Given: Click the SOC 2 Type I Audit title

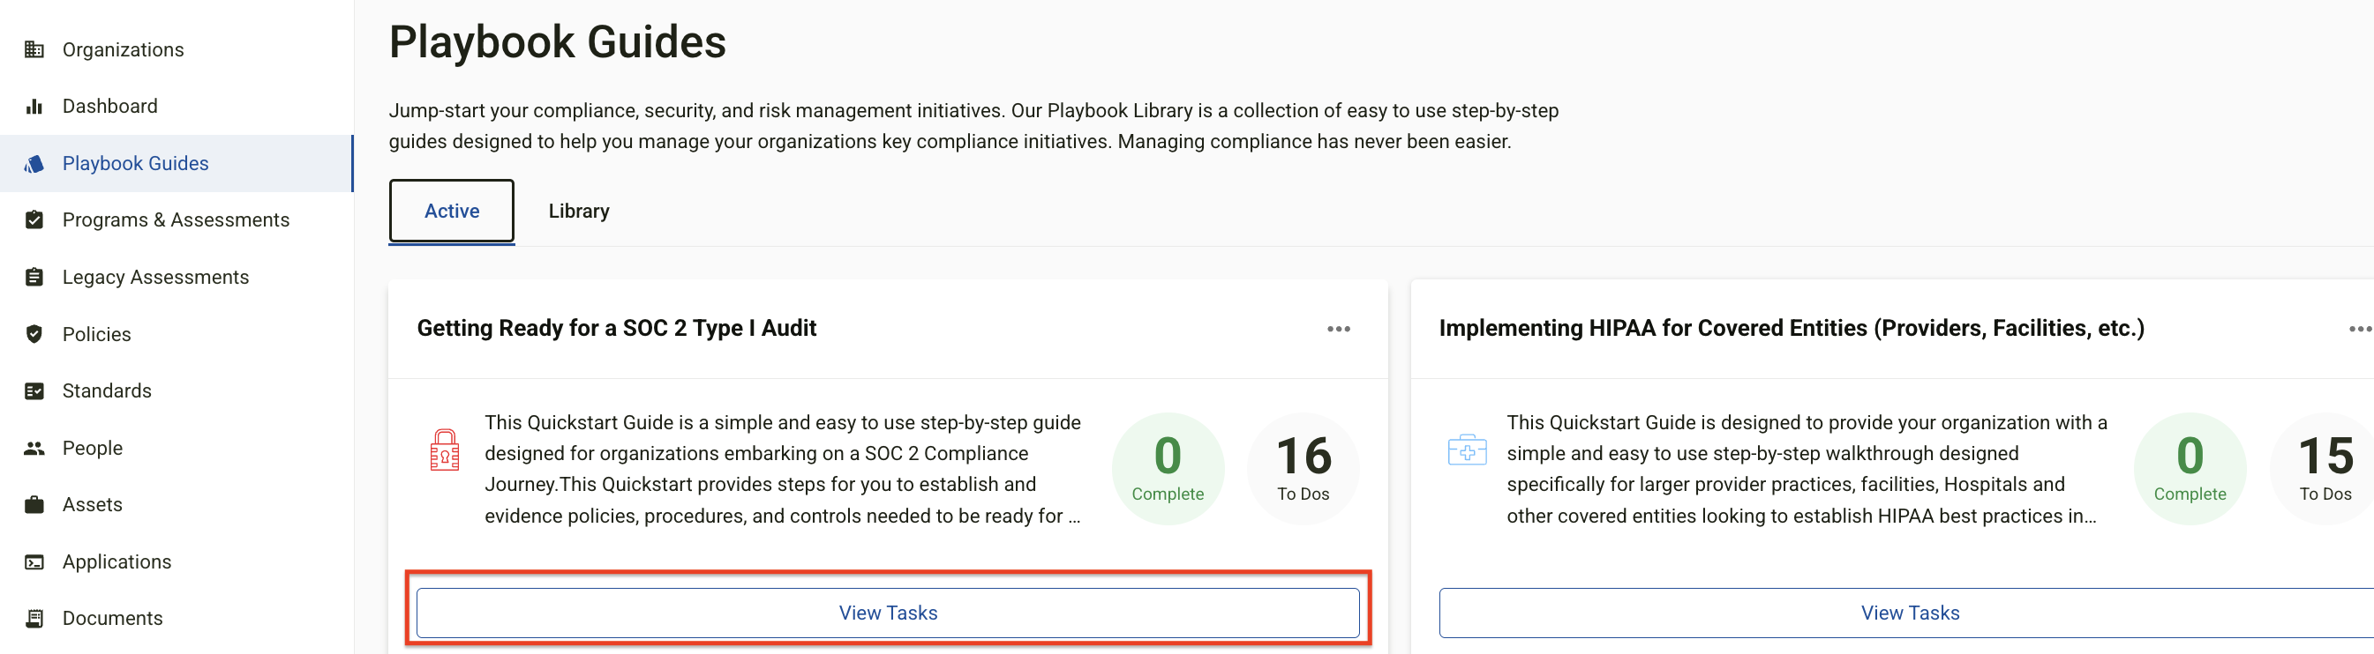Looking at the screenshot, I should point(617,329).
